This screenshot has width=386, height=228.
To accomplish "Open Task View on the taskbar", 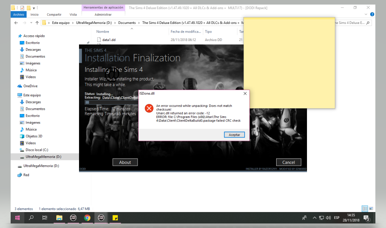I will 45,218.
